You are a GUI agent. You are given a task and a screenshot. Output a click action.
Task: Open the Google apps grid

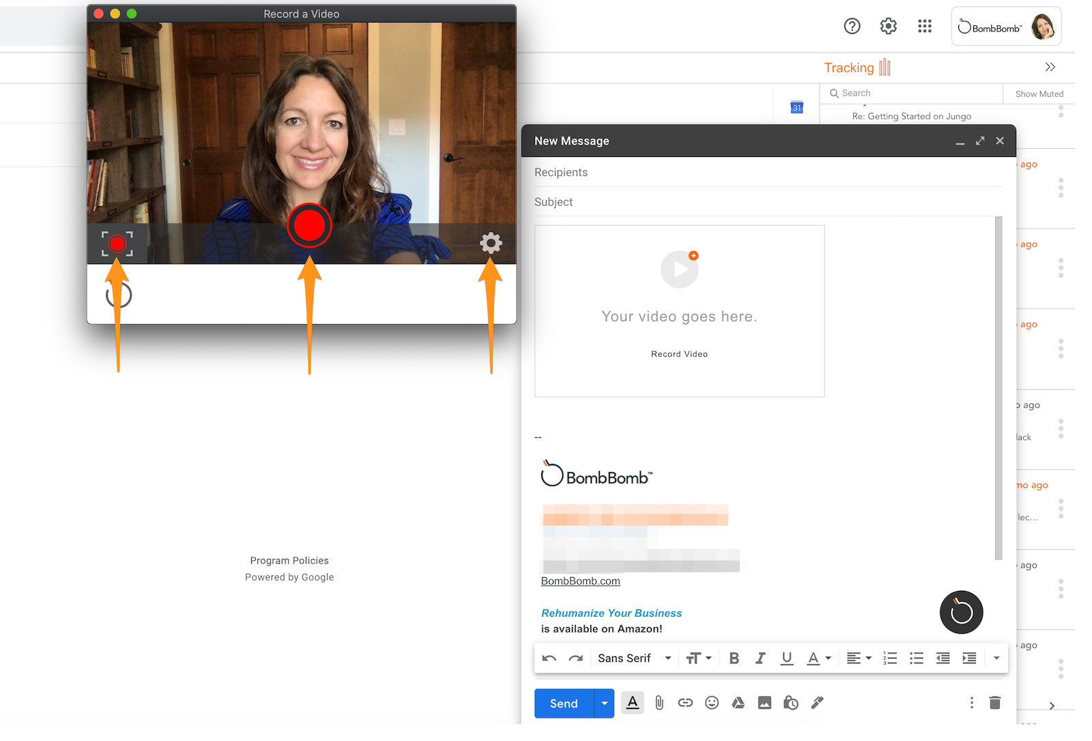coord(925,26)
